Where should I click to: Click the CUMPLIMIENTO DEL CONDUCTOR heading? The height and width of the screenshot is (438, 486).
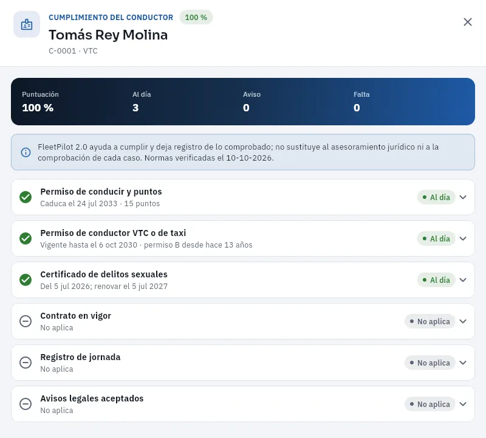coord(111,18)
